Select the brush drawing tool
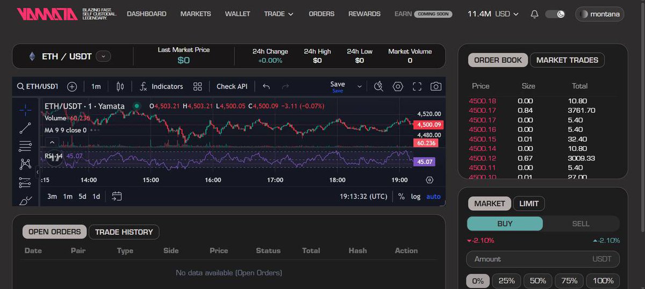Viewport: 645px width, 289px height. point(25,201)
